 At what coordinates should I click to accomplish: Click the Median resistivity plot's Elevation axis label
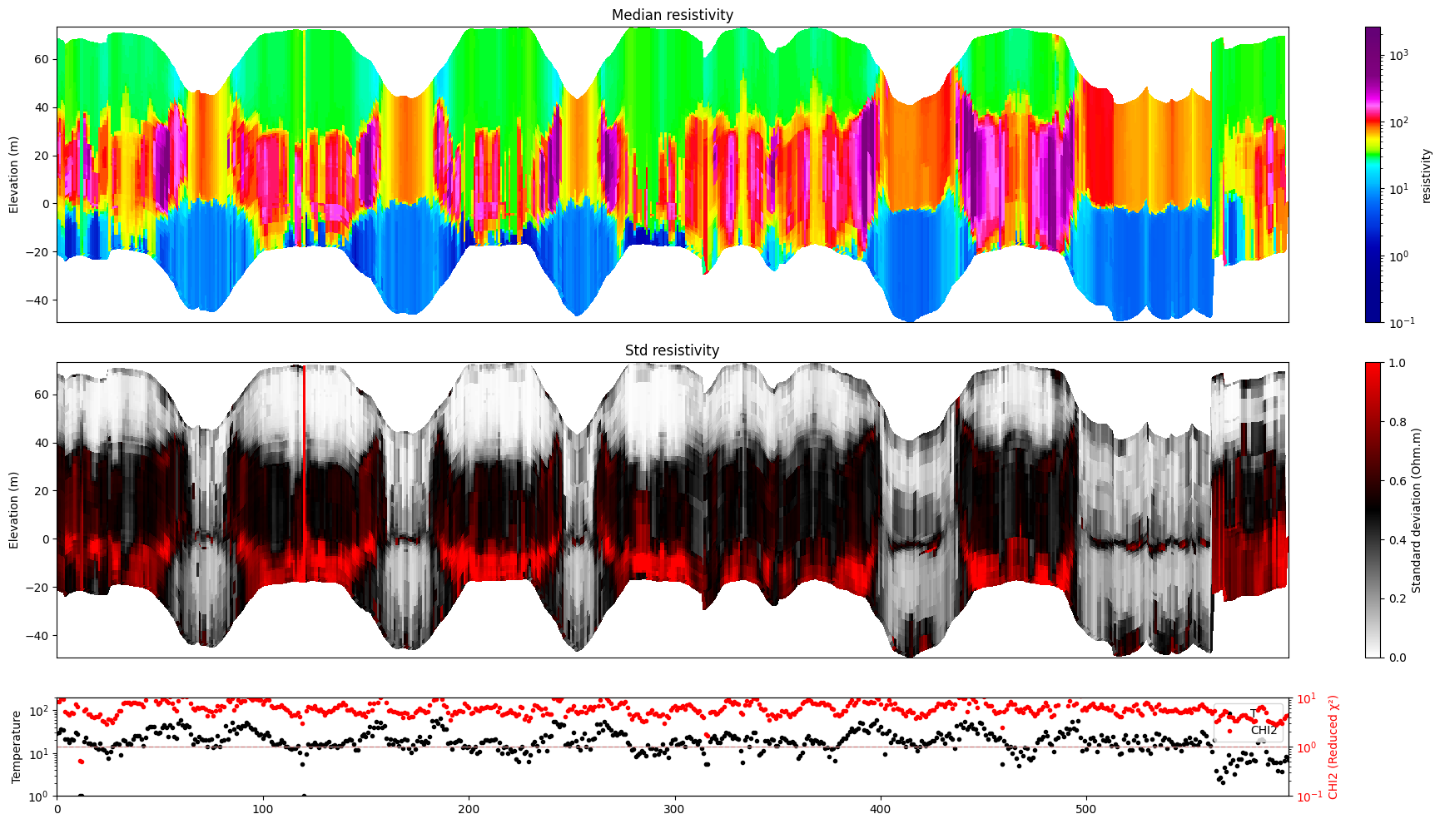pos(14,175)
